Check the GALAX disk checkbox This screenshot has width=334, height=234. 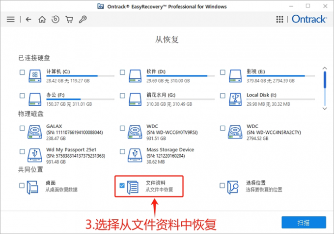click(x=22, y=128)
